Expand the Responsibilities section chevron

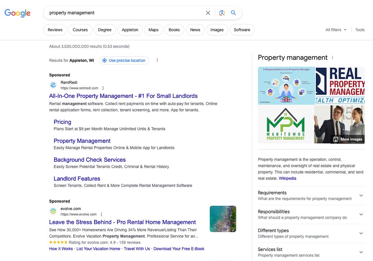click(x=361, y=215)
